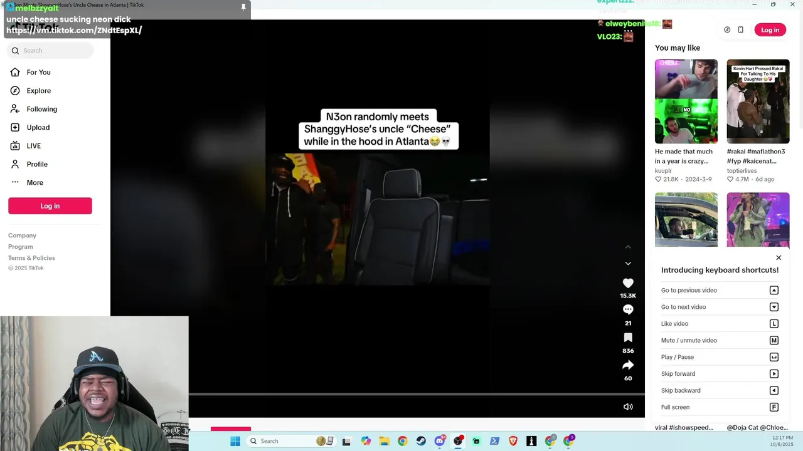Mute the video using the speaker icon
Viewport: 803px width, 451px height.
coord(628,407)
